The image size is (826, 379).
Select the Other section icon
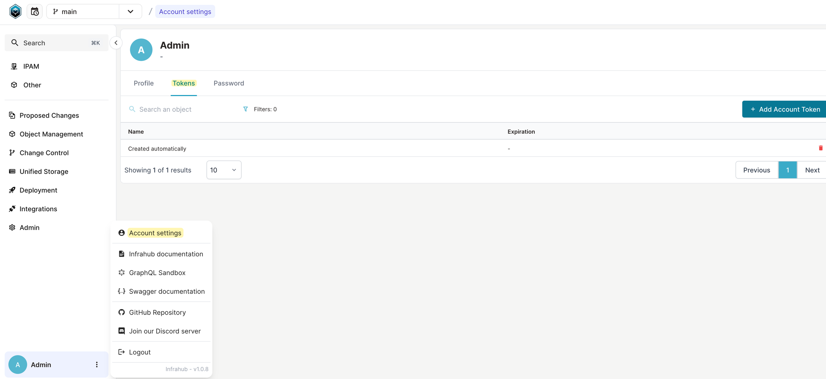tap(14, 85)
